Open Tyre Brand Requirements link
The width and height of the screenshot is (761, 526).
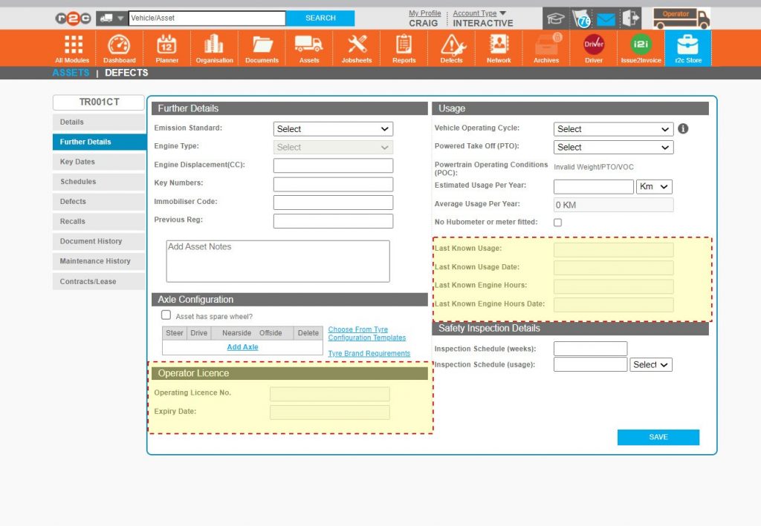(x=369, y=353)
